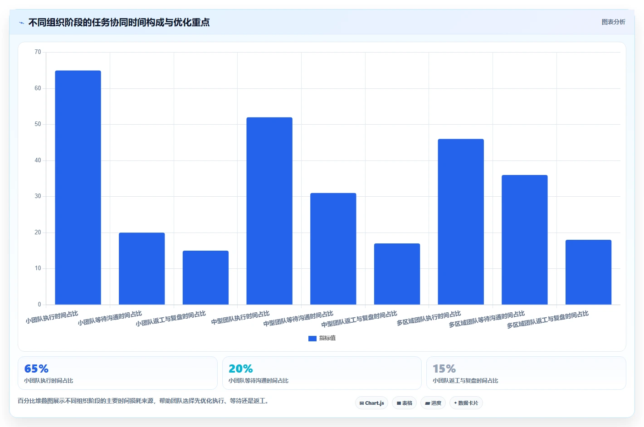Image resolution: width=644 pixels, height=427 pixels.
Task: Click the 20% stat value
Action: [241, 369]
